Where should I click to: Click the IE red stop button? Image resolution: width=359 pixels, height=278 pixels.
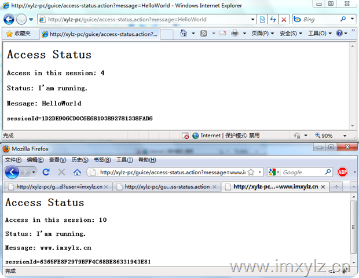pos(284,20)
